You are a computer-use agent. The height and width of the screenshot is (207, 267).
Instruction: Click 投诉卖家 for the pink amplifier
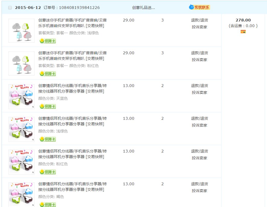(199, 60)
